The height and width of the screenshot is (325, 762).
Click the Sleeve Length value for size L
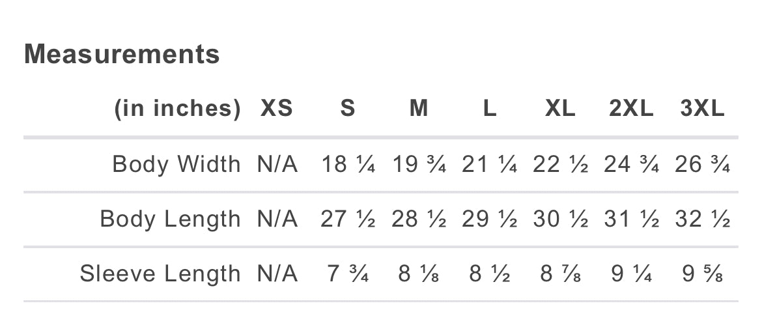tap(490, 274)
